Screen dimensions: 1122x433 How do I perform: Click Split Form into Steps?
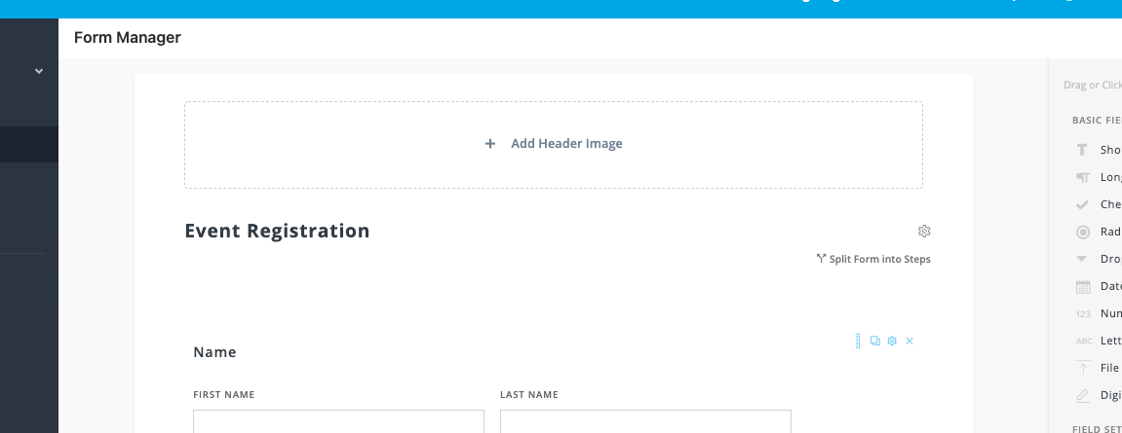874,260
